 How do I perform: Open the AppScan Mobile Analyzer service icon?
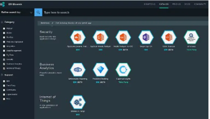(100, 37)
